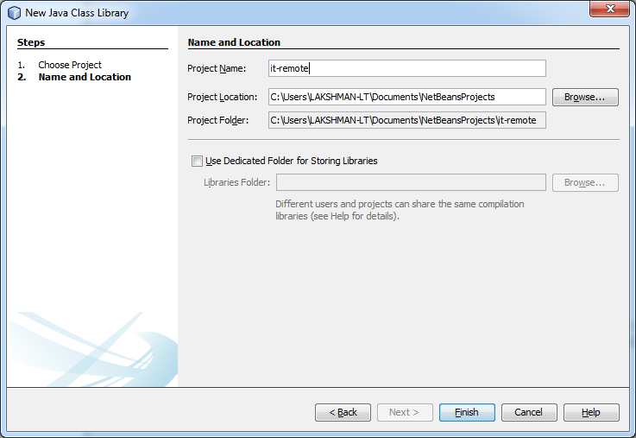Browse for the project location
This screenshot has height=438, width=636.
point(585,97)
